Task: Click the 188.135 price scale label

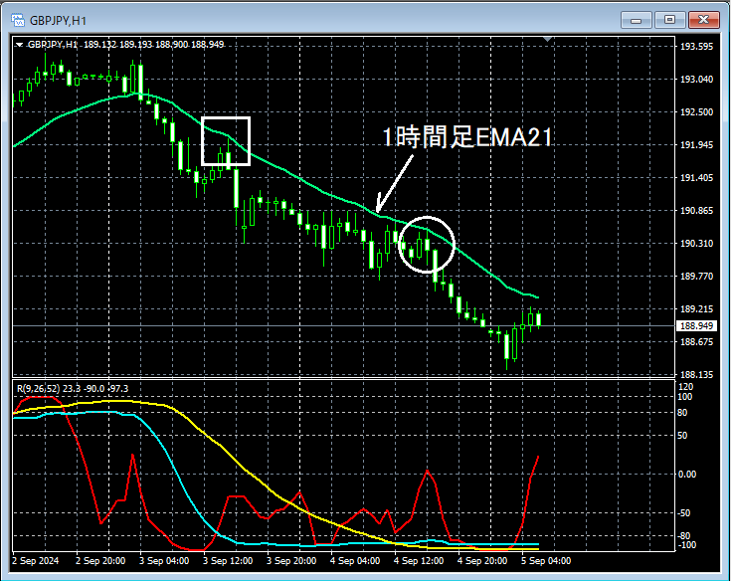Action: 696,375
